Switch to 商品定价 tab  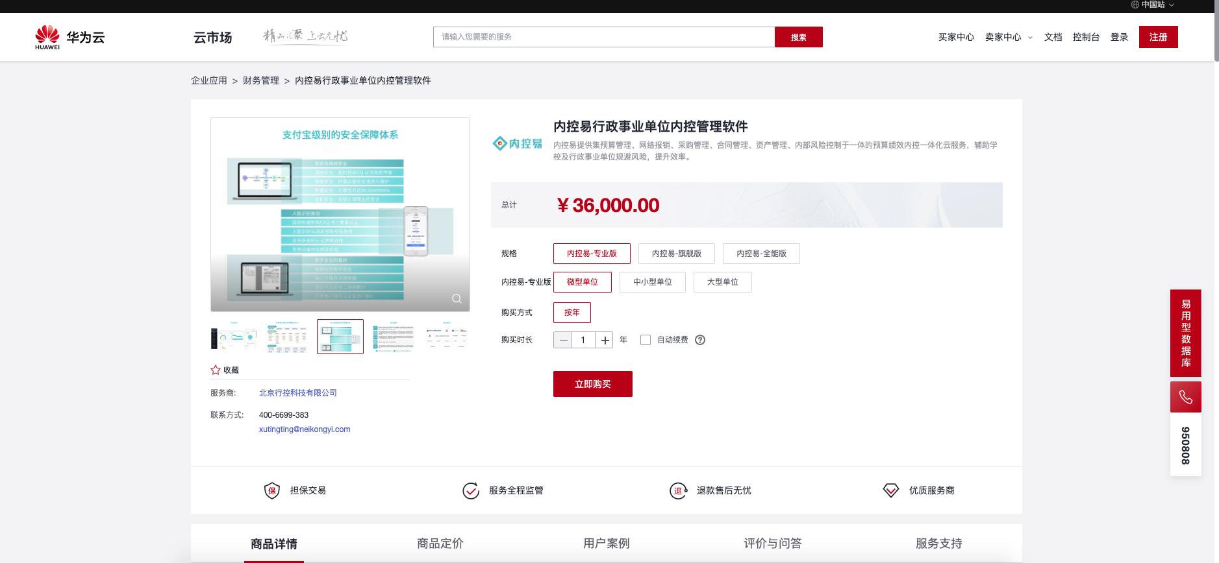[x=440, y=544]
